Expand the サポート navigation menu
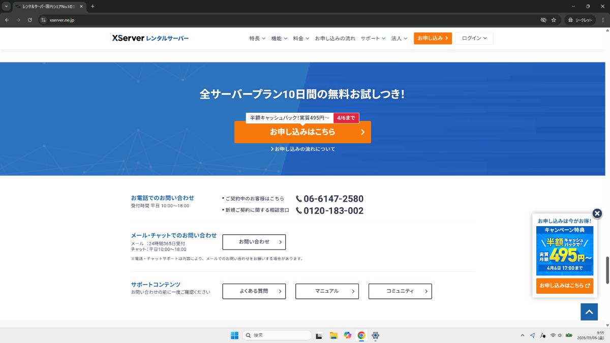The image size is (610, 343). [x=373, y=39]
